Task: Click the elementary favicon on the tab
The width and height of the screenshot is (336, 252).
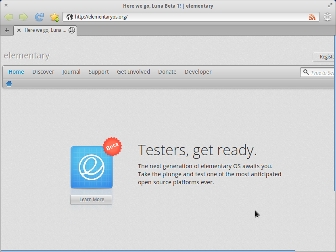Action: point(72,30)
